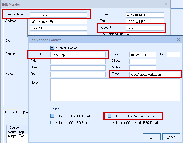Focus the Account # field
Image resolution: width=183 pixels, height=143 pixels.
145,28
